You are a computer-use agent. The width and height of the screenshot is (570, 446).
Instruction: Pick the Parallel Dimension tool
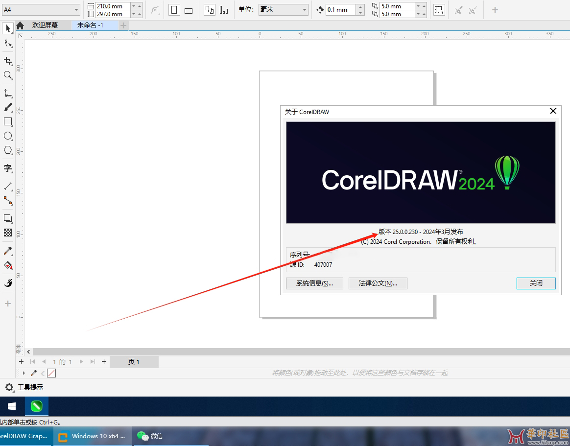click(8, 186)
